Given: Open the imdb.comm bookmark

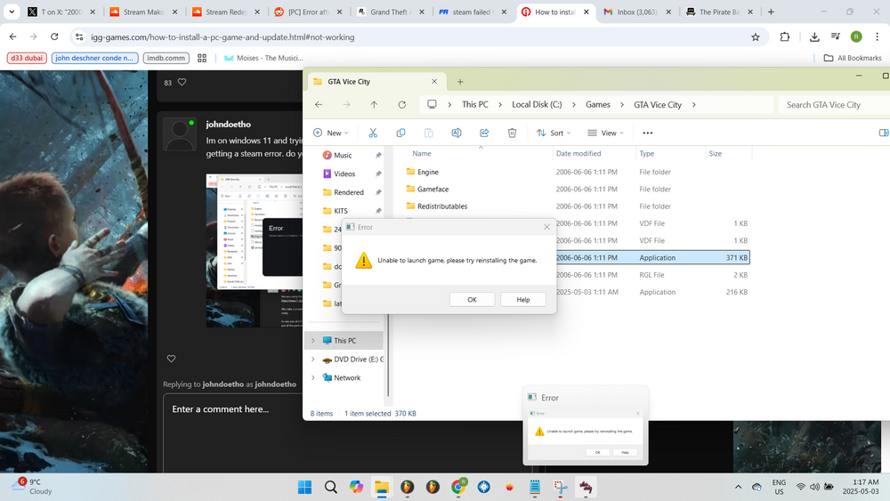Looking at the screenshot, I should 166,58.
